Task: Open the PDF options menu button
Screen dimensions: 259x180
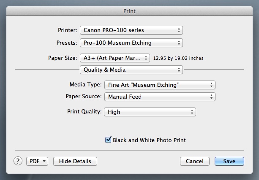Action: (38, 161)
